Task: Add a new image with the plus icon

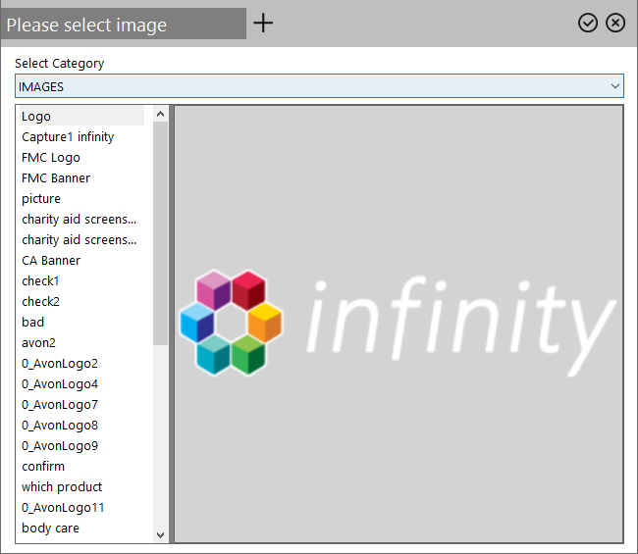Action: pos(263,23)
